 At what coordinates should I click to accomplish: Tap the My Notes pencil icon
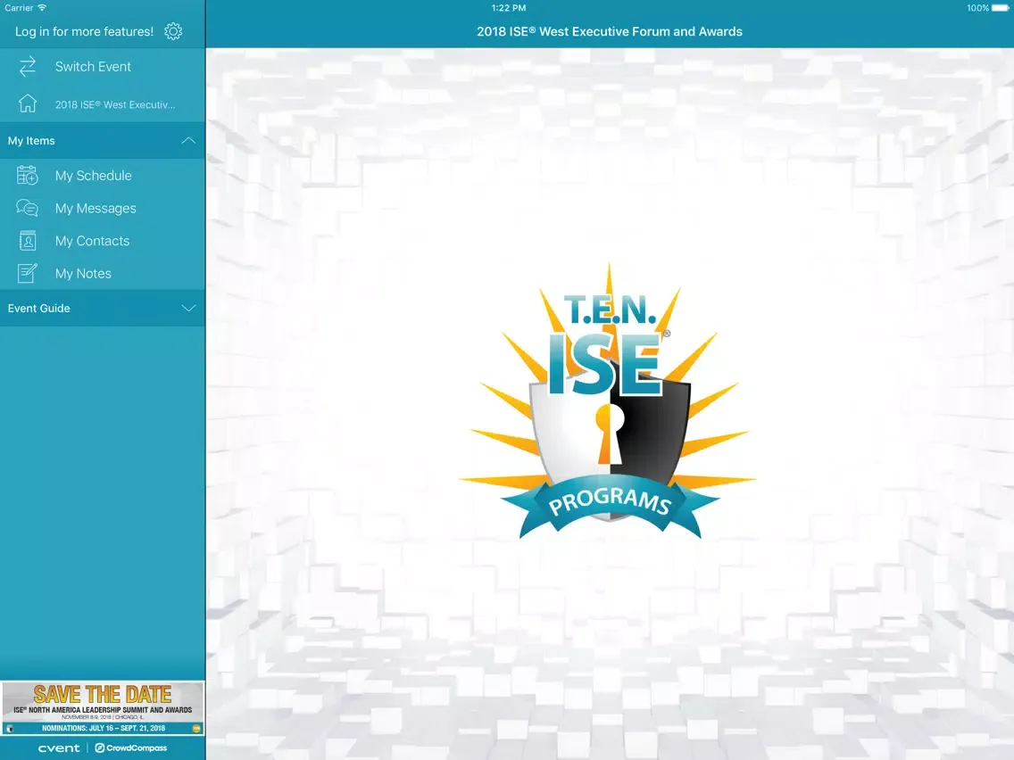tap(27, 273)
